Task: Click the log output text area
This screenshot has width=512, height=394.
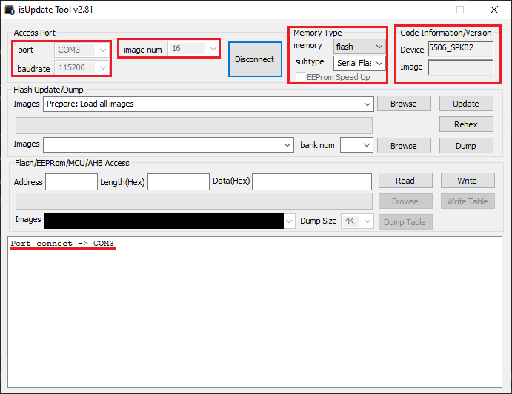Action: 255,313
